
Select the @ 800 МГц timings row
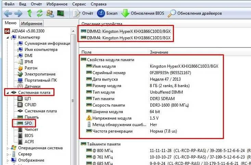click(168, 151)
